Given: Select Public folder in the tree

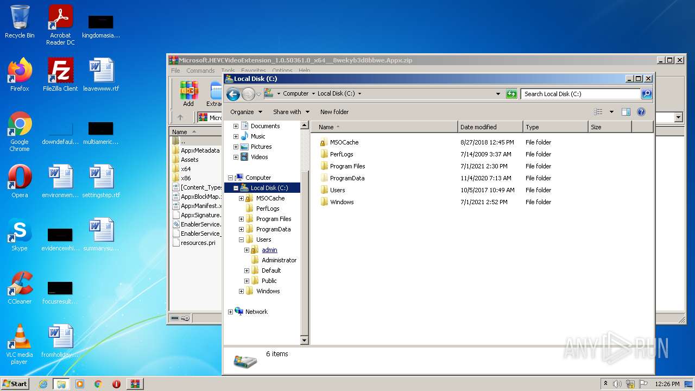Looking at the screenshot, I should (x=269, y=281).
